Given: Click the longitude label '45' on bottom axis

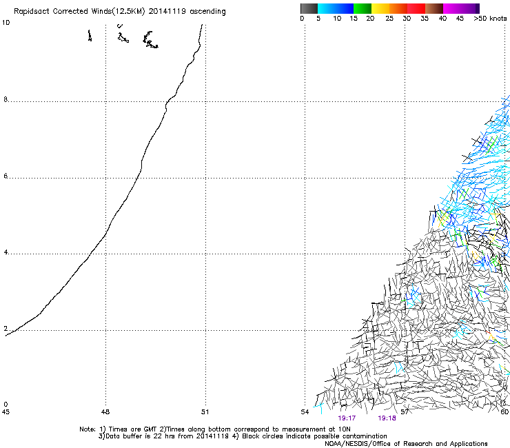Looking at the screenshot, I should (x=6, y=412).
